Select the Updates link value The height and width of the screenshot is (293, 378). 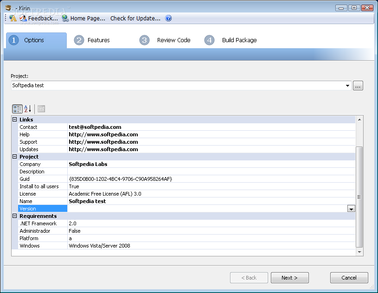(x=103, y=149)
